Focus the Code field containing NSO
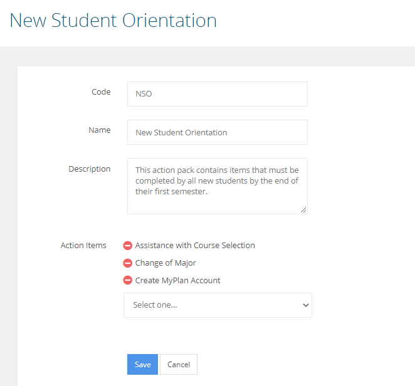The width and height of the screenshot is (415, 386). coord(217,94)
